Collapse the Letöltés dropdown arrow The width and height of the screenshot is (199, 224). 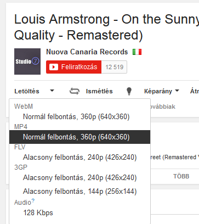click(x=52, y=91)
